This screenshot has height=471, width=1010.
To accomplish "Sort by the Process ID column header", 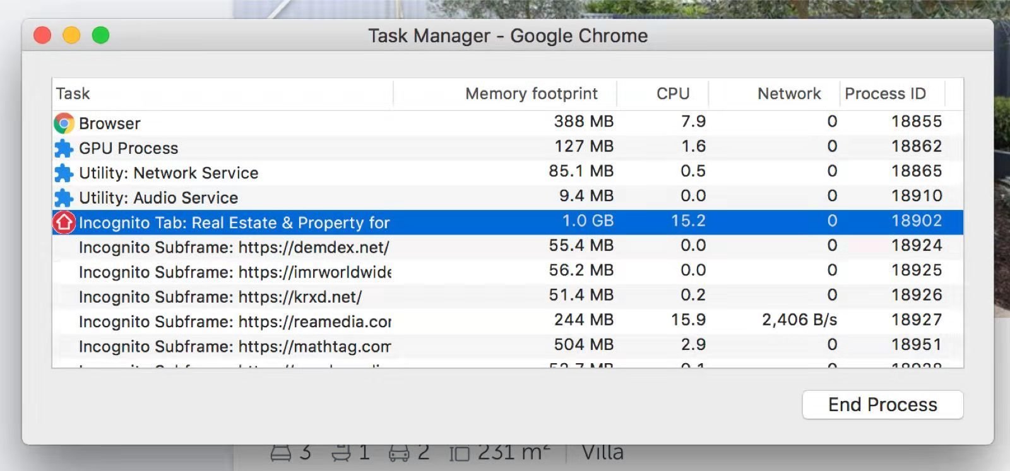I will [893, 93].
